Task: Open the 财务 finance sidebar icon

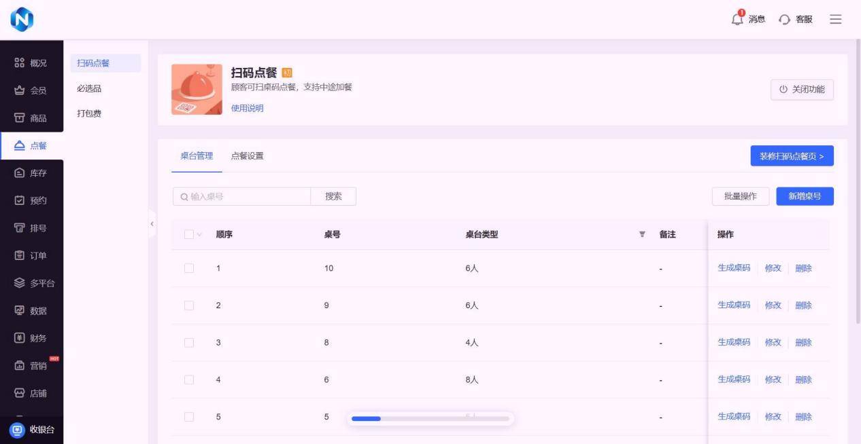Action: pyautogui.click(x=20, y=338)
